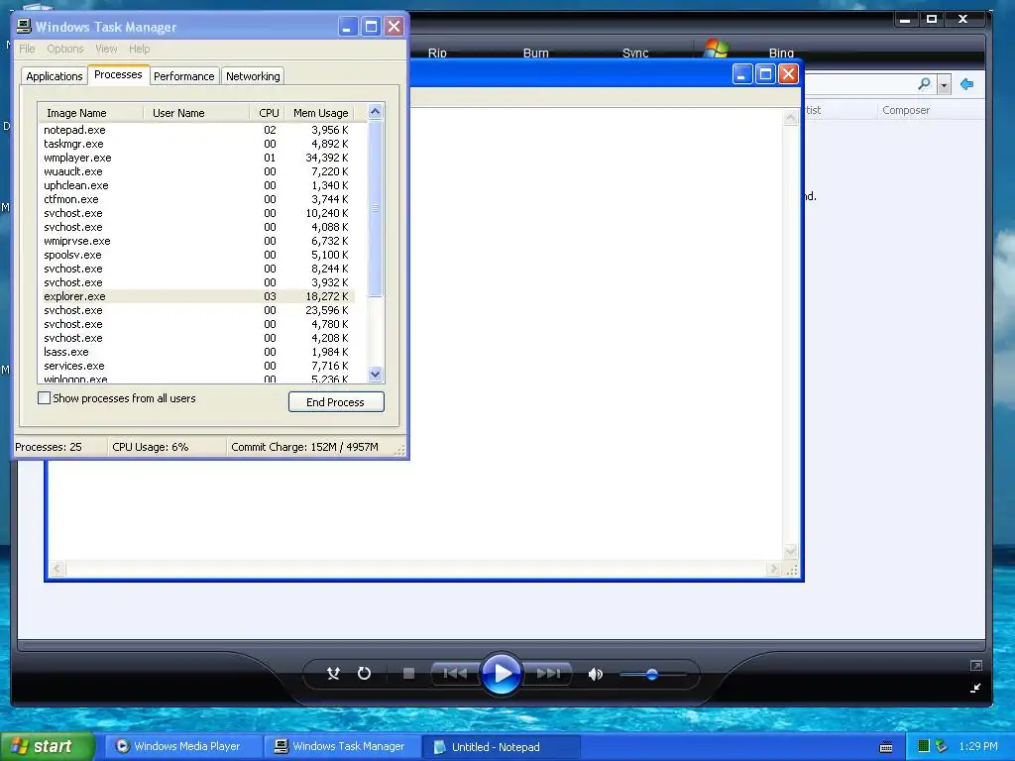Click the End Process button

(336, 402)
